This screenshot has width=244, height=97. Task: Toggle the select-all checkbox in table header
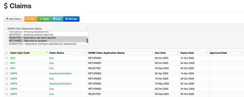pyautogui.click(x=7, y=53)
